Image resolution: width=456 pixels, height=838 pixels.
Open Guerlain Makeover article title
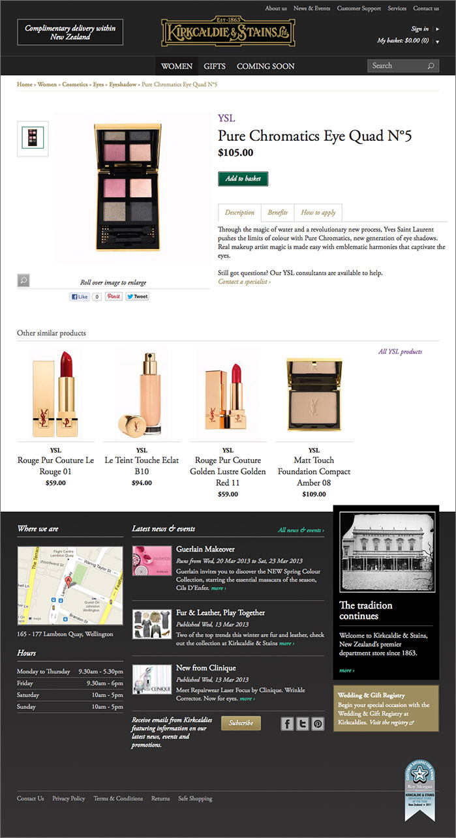(x=205, y=549)
